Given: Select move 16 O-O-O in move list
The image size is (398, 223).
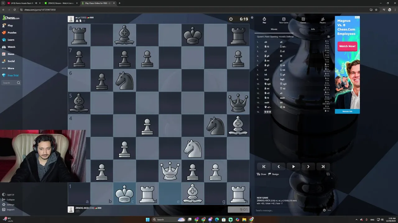Looking at the screenshot, I should click(x=267, y=112).
